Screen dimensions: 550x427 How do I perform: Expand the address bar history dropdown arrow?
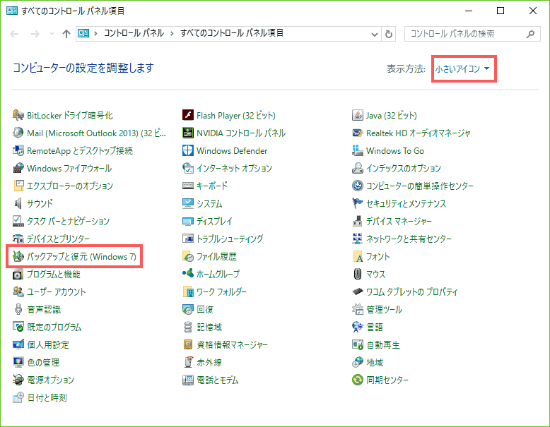click(374, 34)
